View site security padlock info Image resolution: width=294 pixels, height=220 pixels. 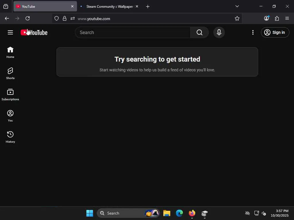[x=65, y=18]
